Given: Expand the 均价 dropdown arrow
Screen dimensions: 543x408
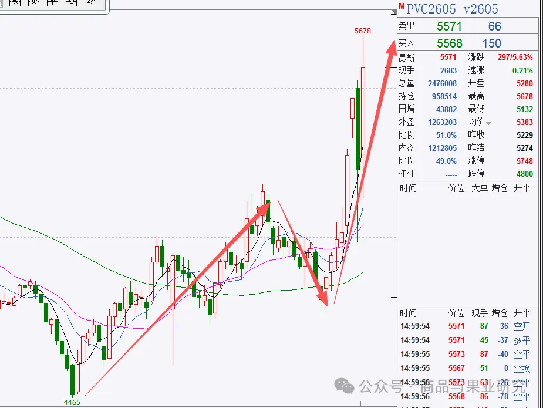Looking at the screenshot, I should tap(488, 123).
